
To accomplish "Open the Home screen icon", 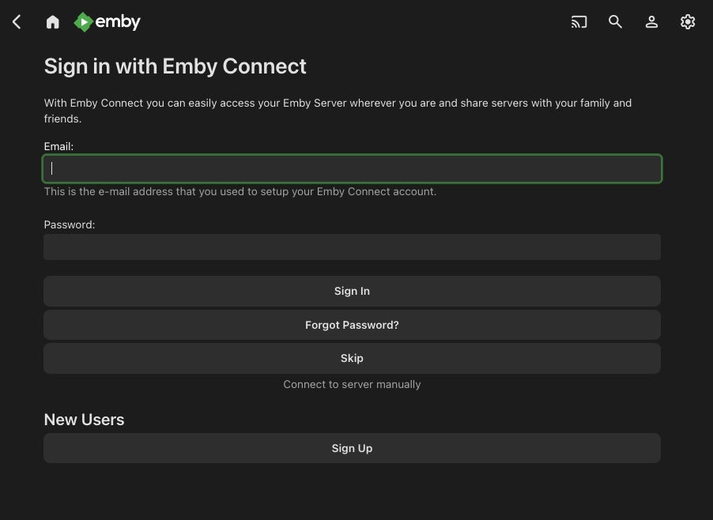I will 53,22.
